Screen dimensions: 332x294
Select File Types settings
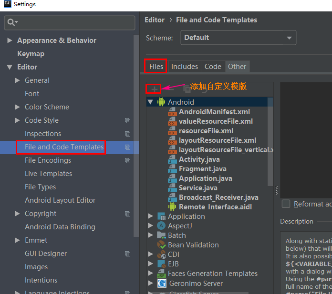(x=41, y=187)
